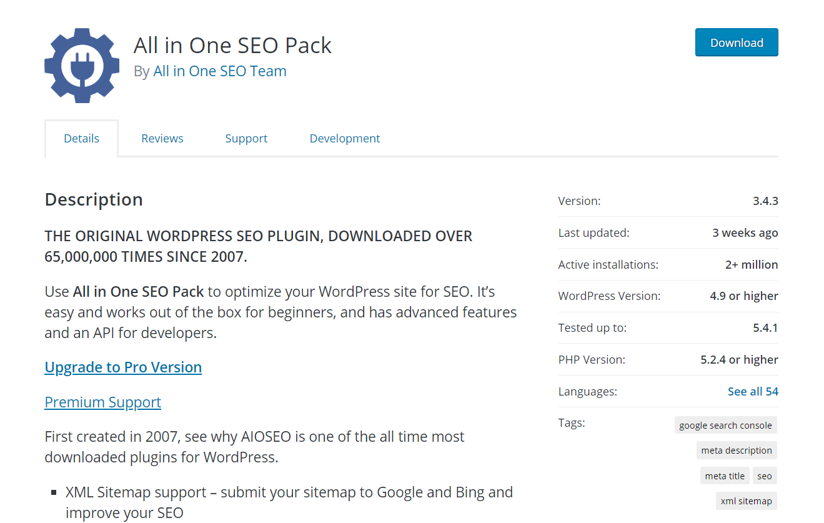Click the 'PHP Version:' label
The image size is (824, 523).
coord(592,359)
